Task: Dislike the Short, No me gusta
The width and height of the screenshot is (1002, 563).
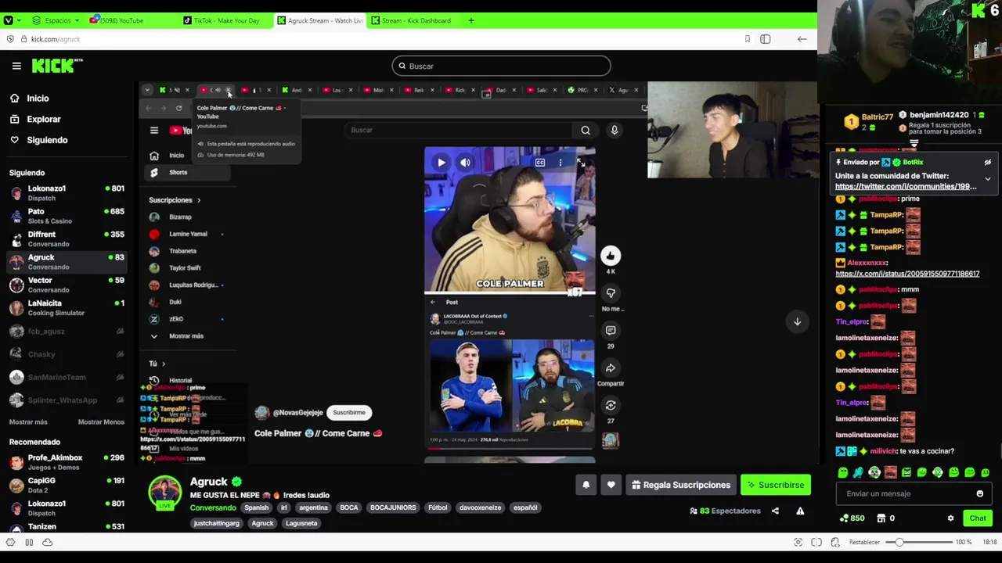Action: pos(611,293)
